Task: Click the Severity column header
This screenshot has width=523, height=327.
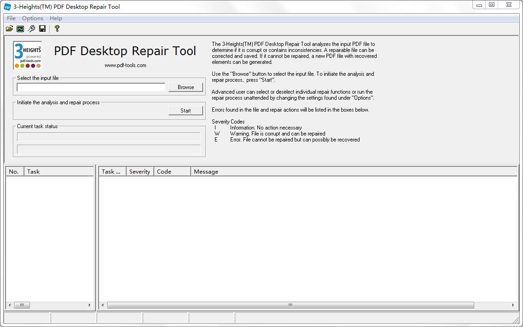Action: point(140,172)
